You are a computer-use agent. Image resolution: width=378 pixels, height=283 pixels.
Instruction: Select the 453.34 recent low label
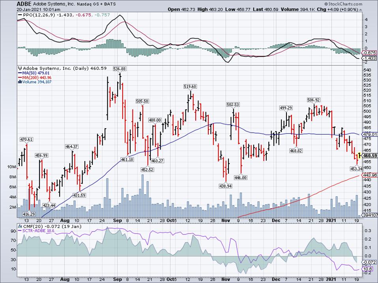356,169
